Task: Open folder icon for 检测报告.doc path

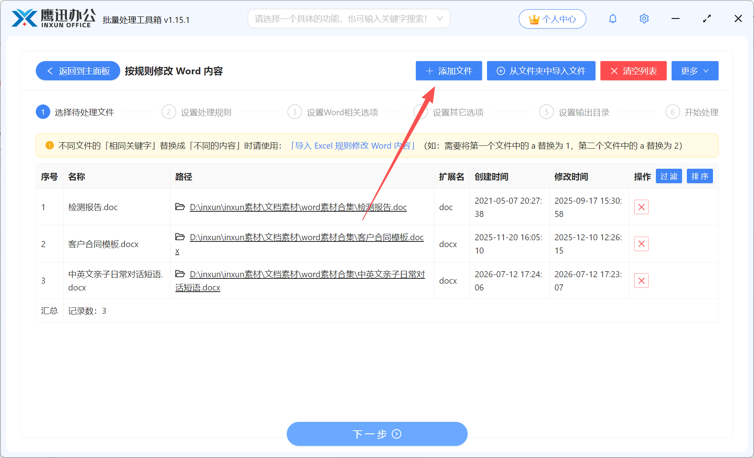Action: (180, 207)
